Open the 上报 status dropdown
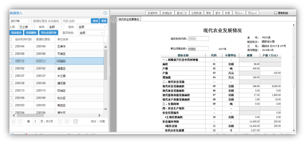Screen dimensions: 306x144 [26, 27]
